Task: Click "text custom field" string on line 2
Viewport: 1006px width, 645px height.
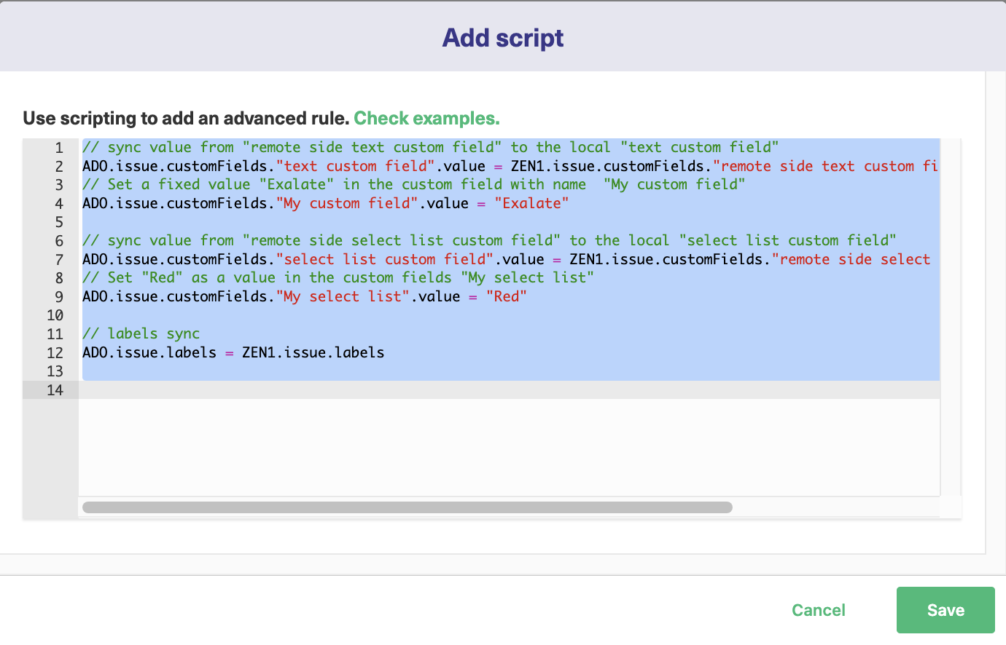Action: (x=356, y=166)
